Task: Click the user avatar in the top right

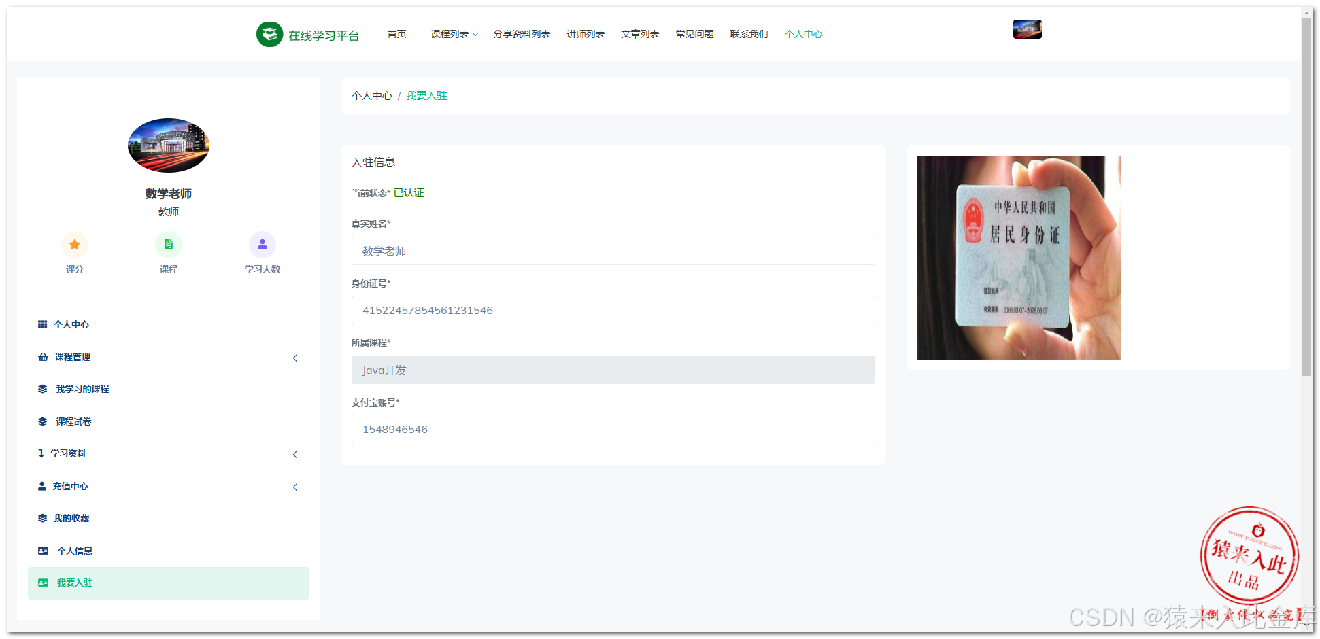Action: click(1027, 29)
